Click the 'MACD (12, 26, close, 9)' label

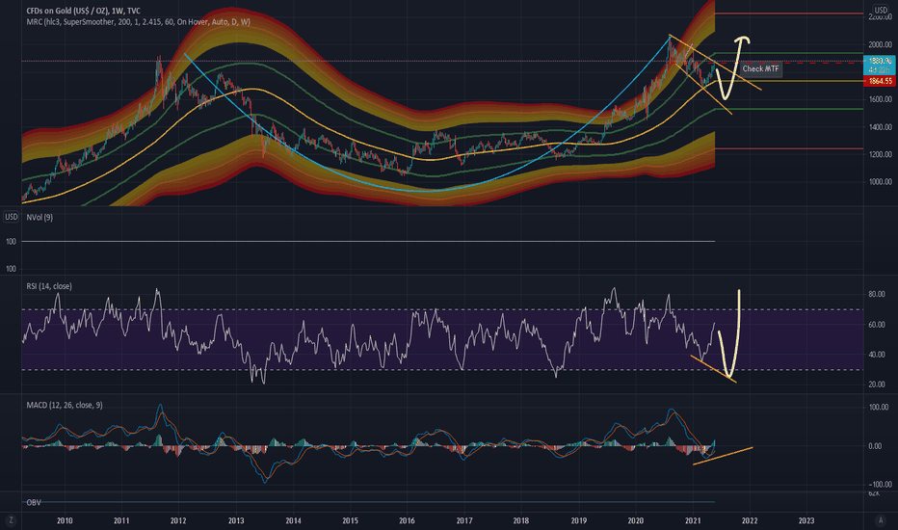[x=65, y=405]
